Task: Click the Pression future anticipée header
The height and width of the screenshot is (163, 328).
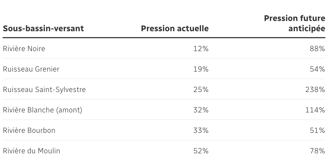Action: click(295, 23)
